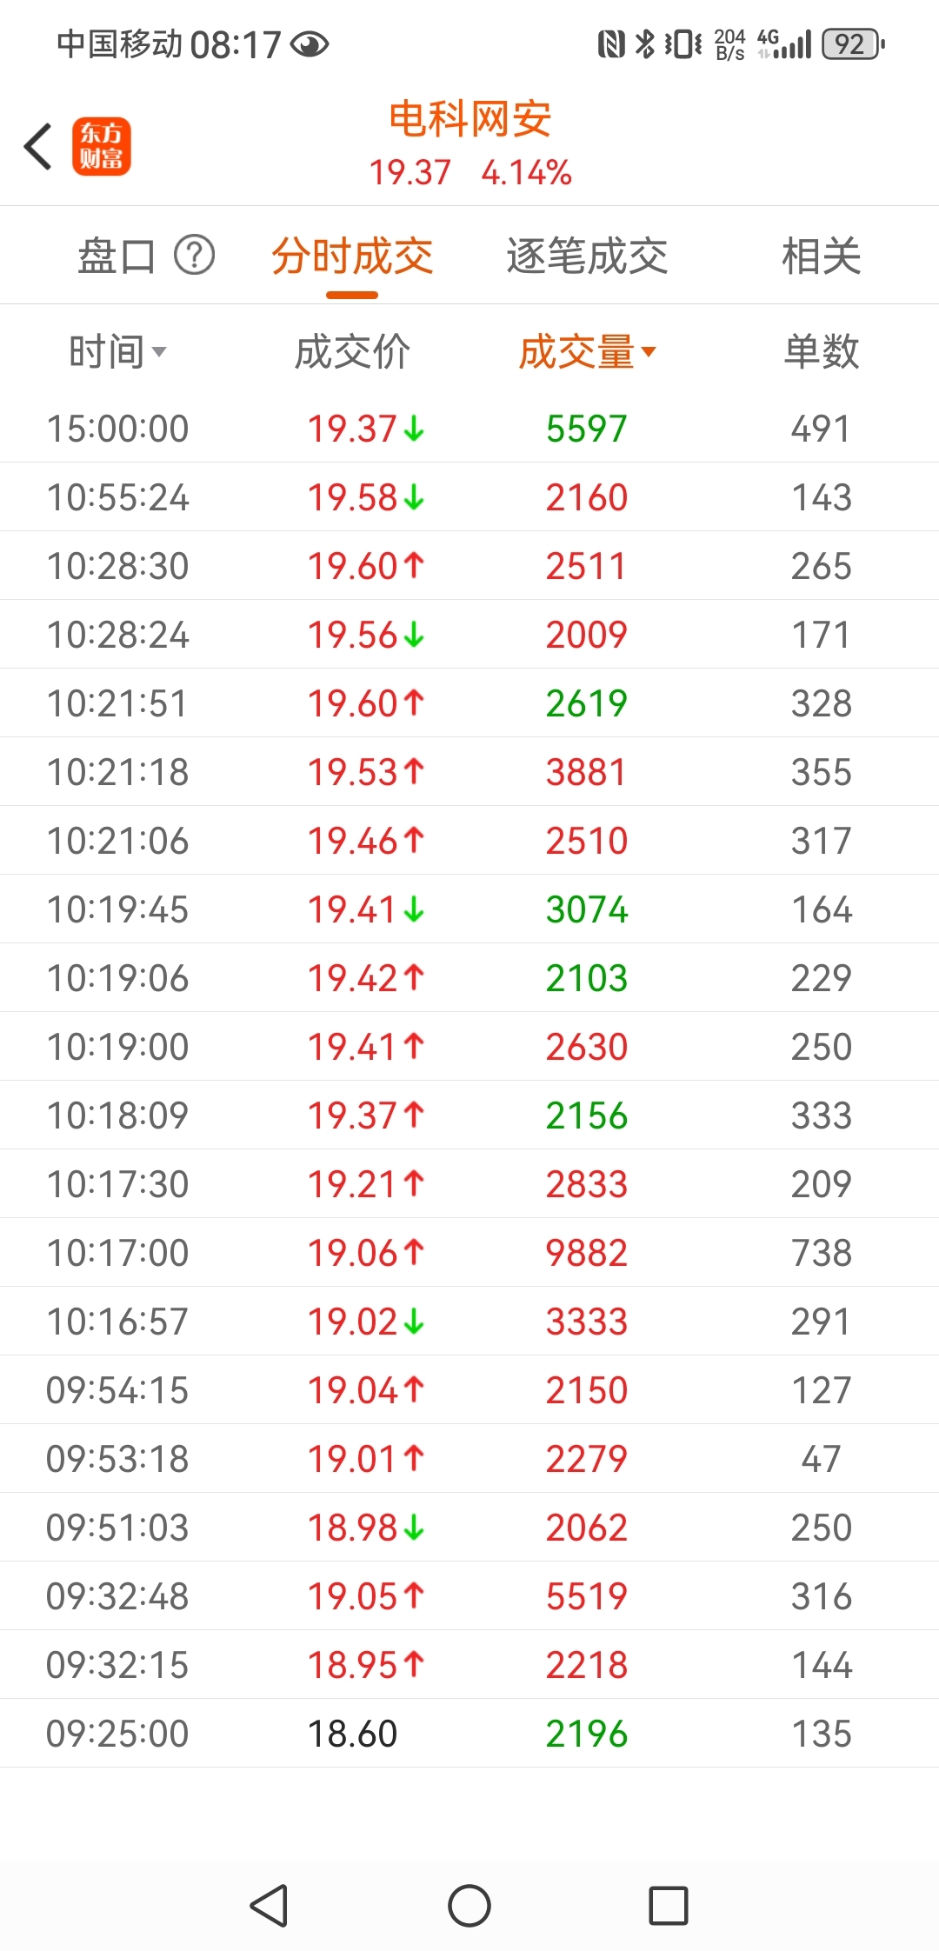Screen dimensions: 939x1951
Task: Tap the Android home circle button
Action: (x=469, y=1906)
